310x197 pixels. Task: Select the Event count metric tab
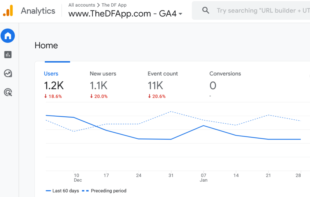tap(163, 74)
